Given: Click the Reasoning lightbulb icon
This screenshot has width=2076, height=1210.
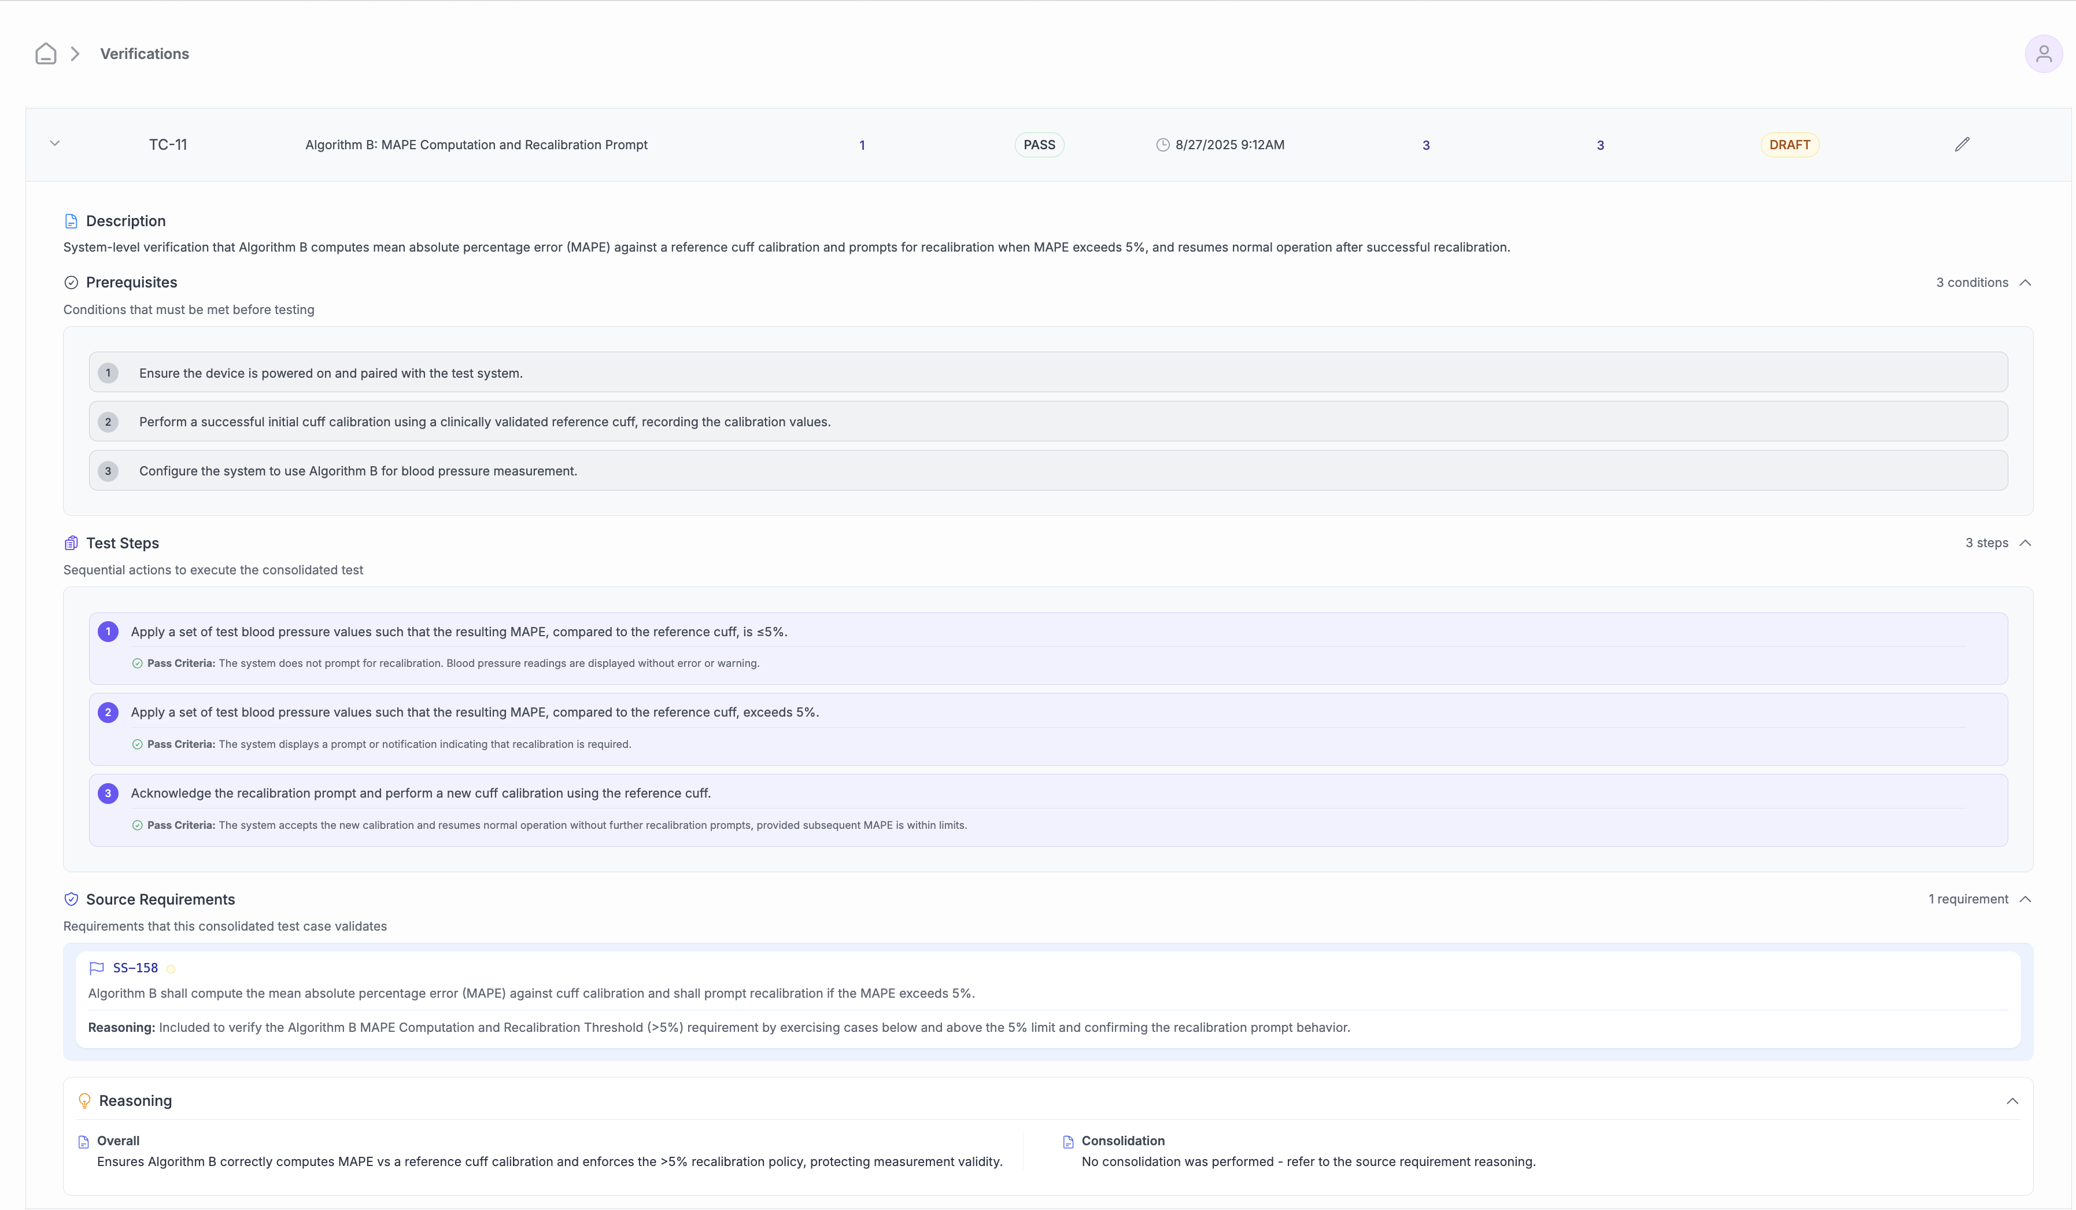Looking at the screenshot, I should click(85, 1100).
